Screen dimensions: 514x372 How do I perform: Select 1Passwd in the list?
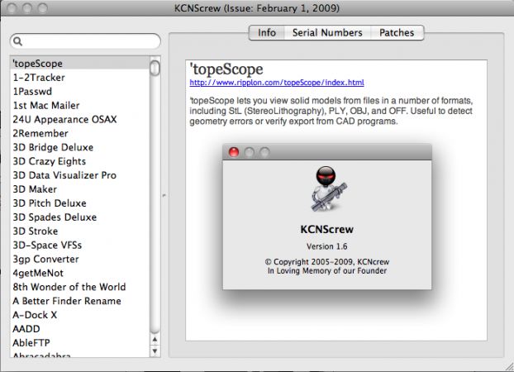coord(79,92)
